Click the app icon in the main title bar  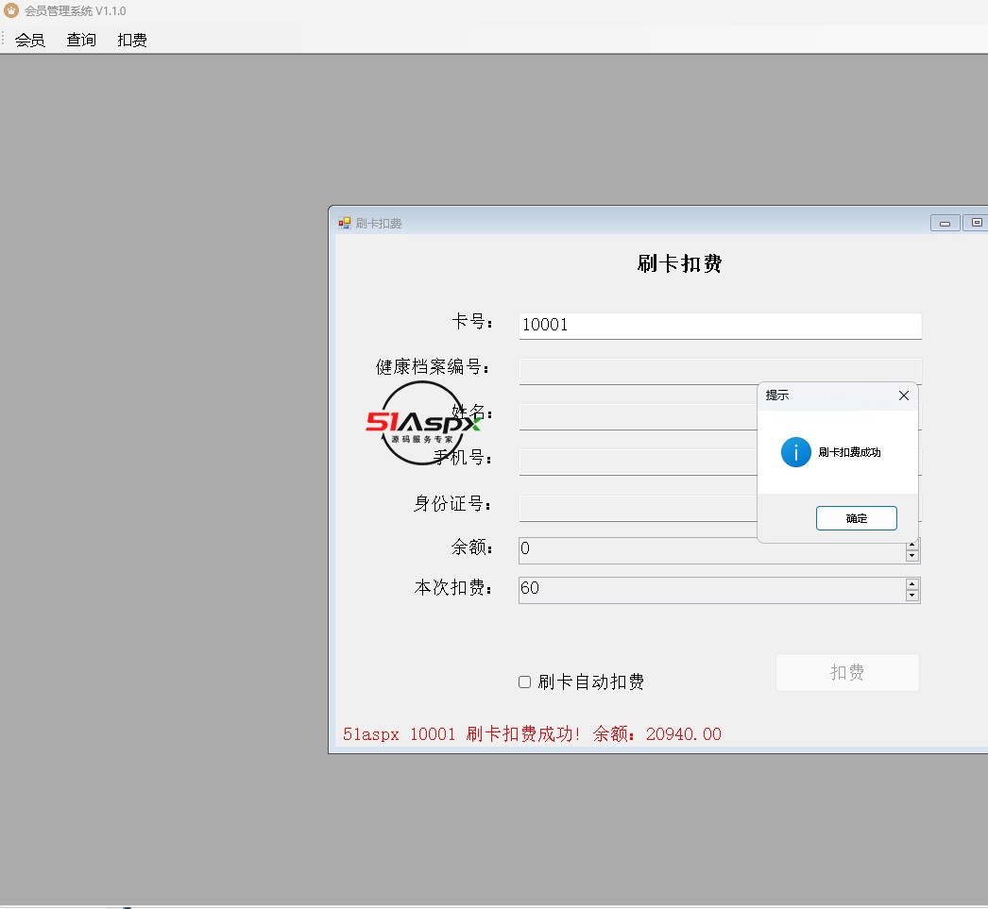click(10, 11)
